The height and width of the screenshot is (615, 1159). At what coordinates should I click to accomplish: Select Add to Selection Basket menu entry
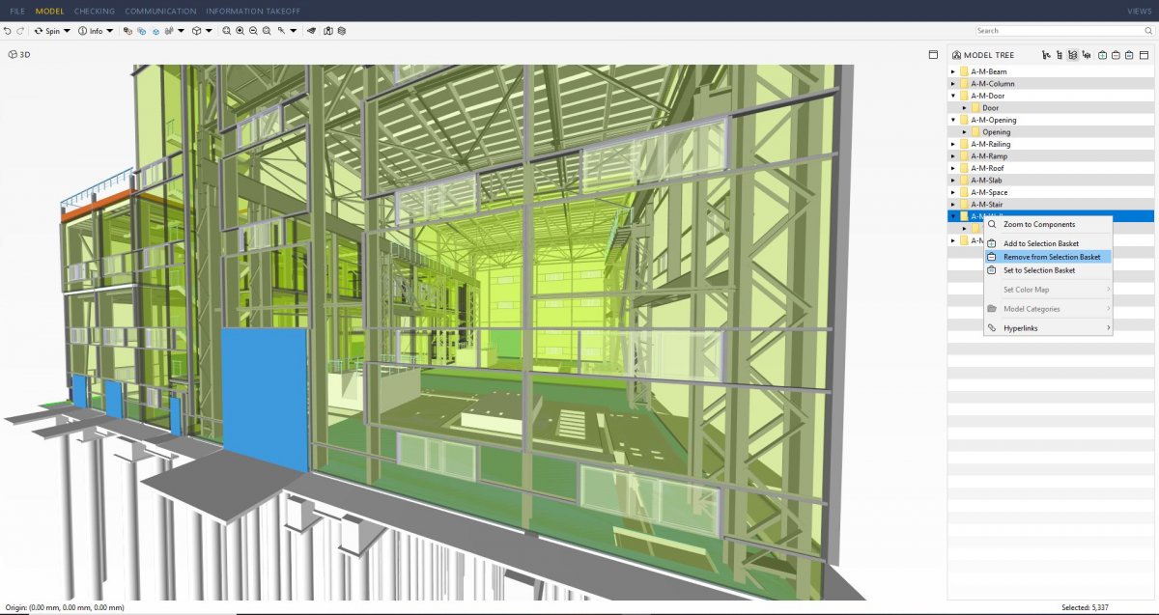[x=1048, y=243]
